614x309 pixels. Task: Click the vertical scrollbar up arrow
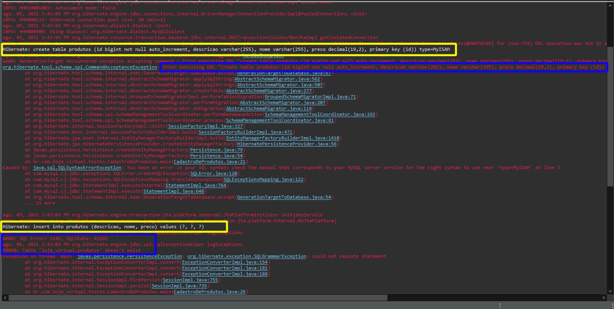point(610,5)
